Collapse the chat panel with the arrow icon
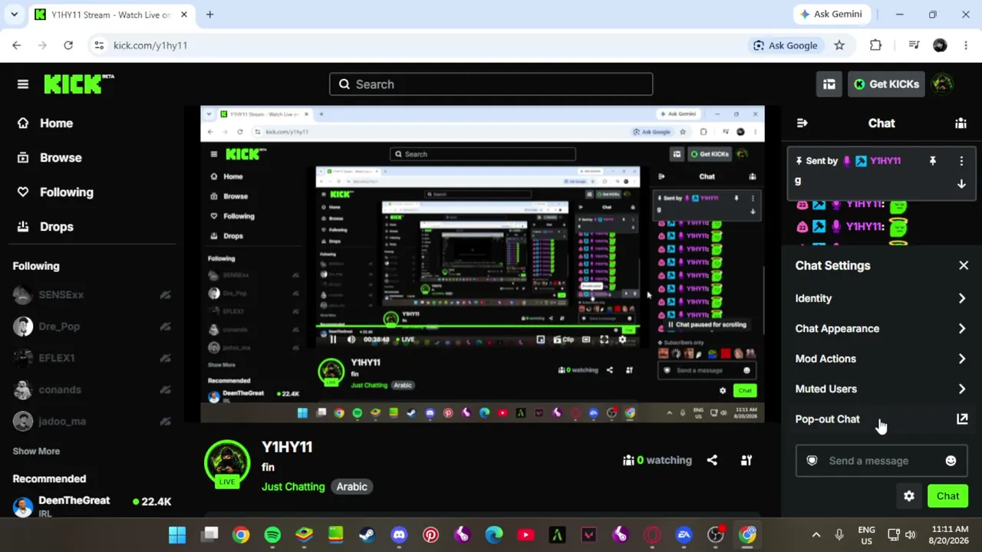The height and width of the screenshot is (552, 982). point(802,123)
